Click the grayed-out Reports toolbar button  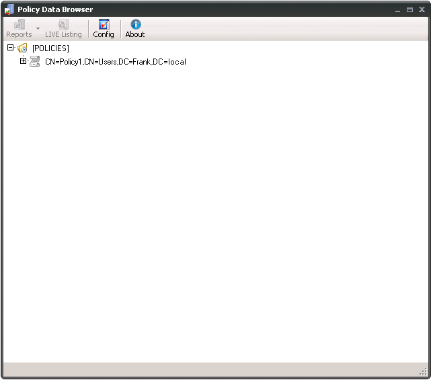coord(19,28)
